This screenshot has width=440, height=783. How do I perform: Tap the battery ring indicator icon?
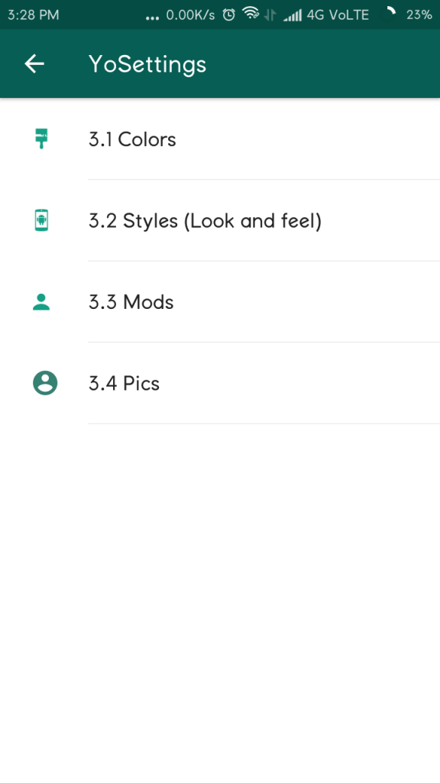388,15
